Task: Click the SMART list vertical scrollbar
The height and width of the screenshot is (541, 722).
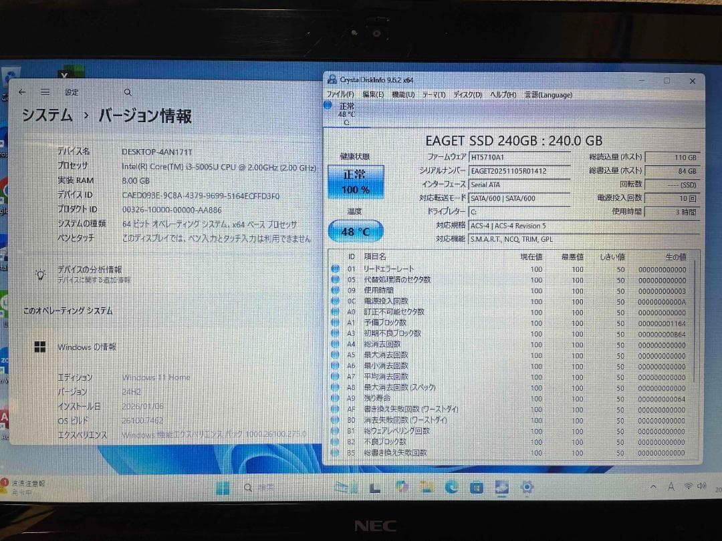Action: (x=694, y=322)
